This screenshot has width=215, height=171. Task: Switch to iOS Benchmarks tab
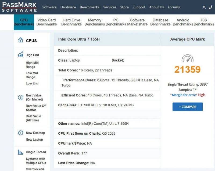(204, 22)
